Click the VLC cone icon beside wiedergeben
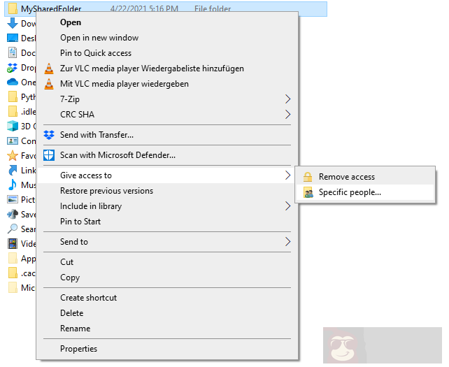 [x=49, y=84]
